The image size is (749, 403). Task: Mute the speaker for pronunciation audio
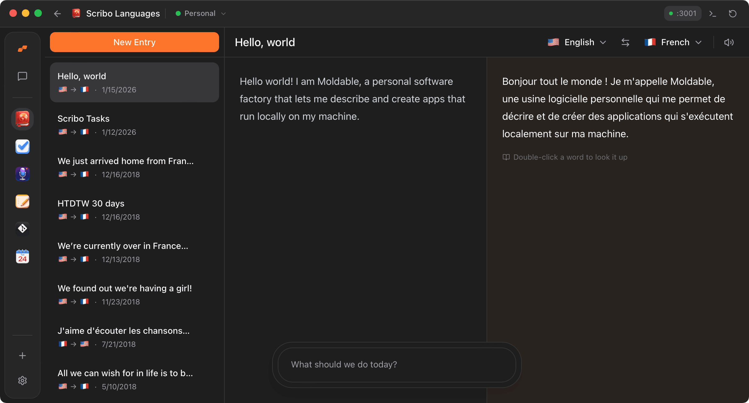(x=729, y=42)
